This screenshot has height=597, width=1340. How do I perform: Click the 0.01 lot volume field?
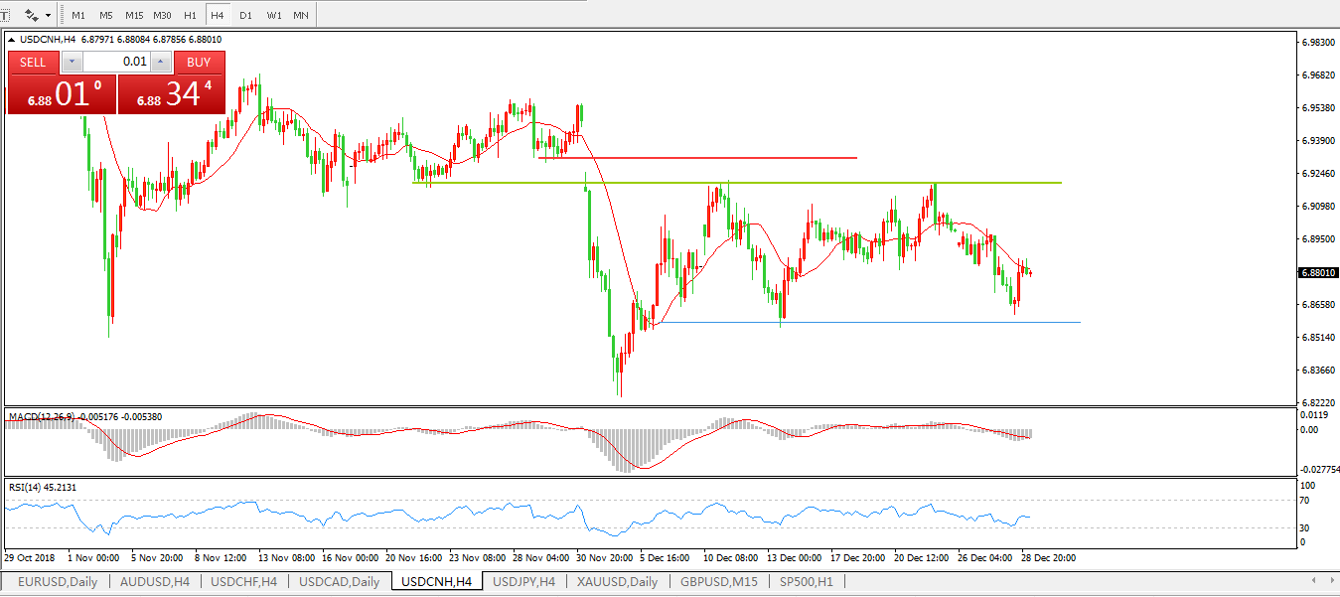pyautogui.click(x=116, y=62)
